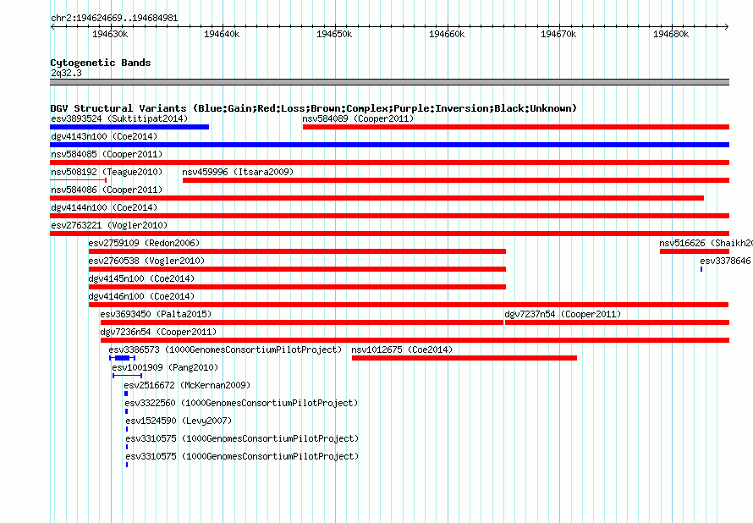
Task: Click esv2763221 (Vogler2010) label
Action: (109, 225)
